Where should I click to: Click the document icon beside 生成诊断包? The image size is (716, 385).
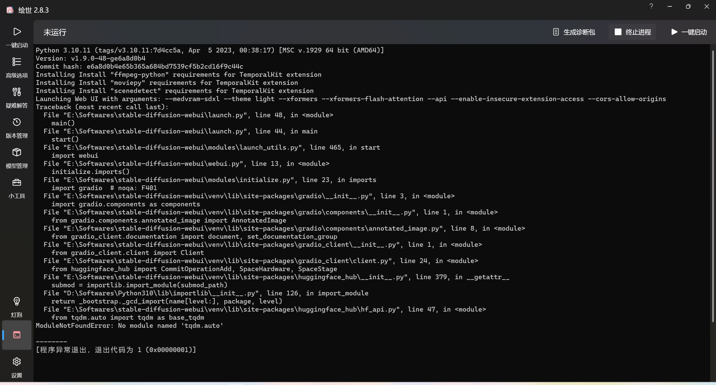pos(556,32)
